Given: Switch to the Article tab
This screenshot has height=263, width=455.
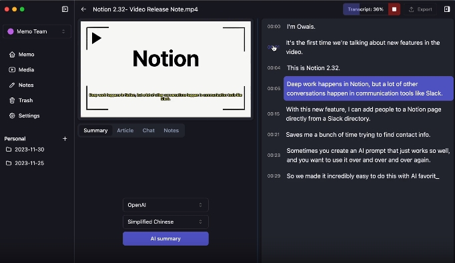Looking at the screenshot, I should (x=125, y=131).
